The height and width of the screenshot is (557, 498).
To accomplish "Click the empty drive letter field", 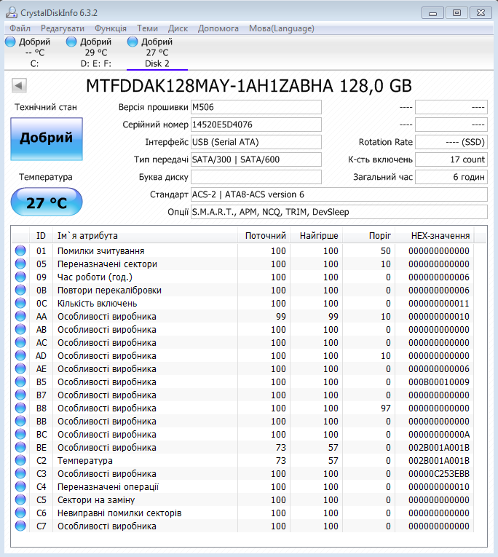I will click(x=256, y=177).
